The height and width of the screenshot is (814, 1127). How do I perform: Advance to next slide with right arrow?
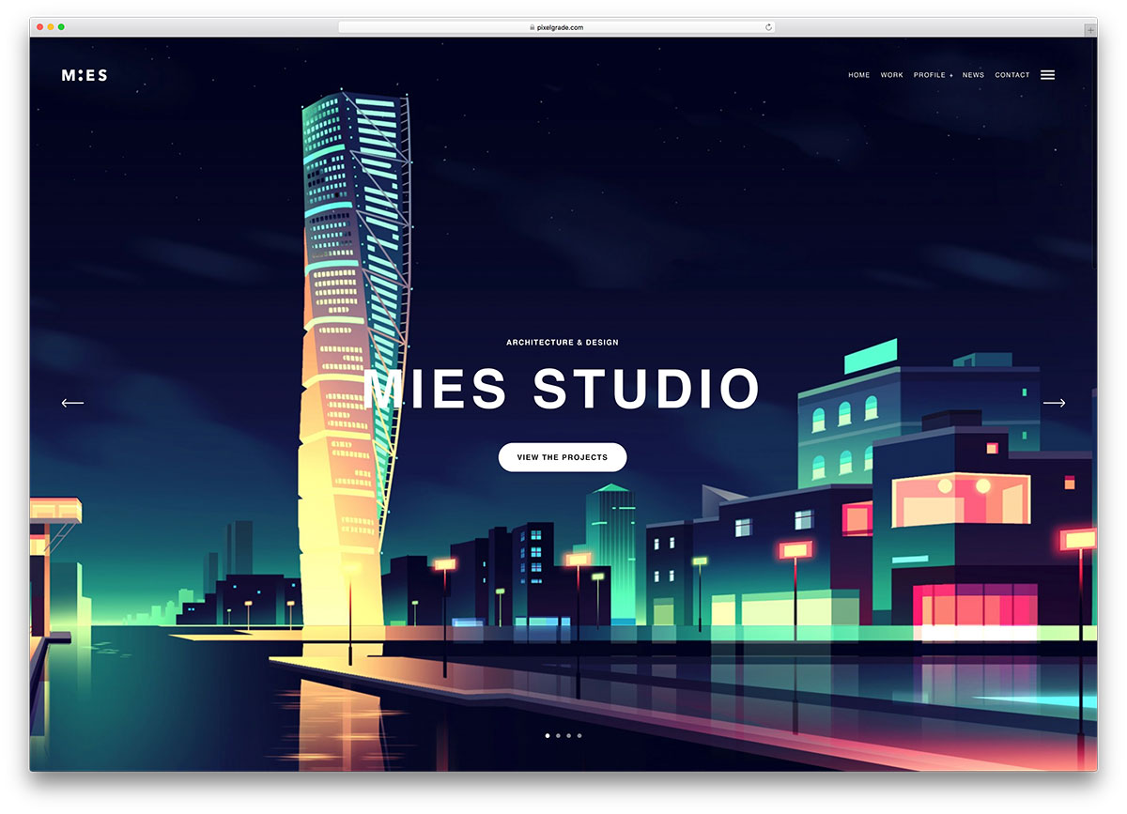point(1054,403)
